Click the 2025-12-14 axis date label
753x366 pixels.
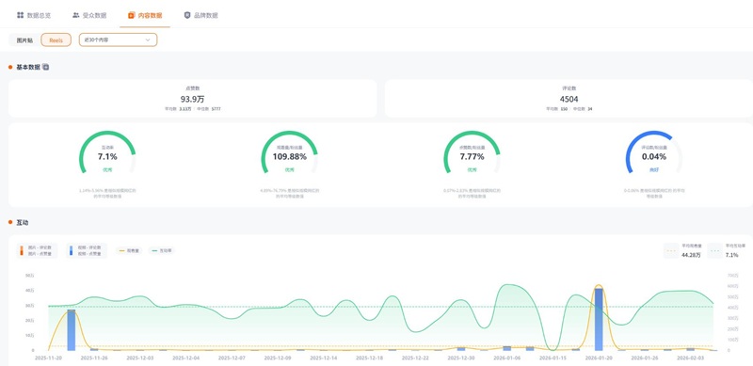tap(324, 358)
